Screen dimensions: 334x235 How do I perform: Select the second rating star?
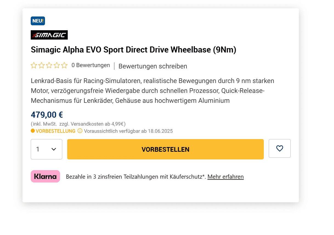pyautogui.click(x=41, y=65)
